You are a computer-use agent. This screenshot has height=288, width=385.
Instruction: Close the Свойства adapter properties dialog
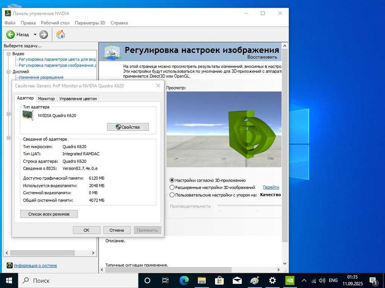click(x=158, y=86)
